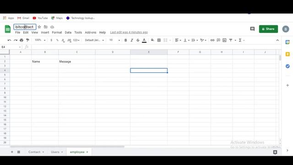The width and height of the screenshot is (293, 165).
Task: Open Last edit was 4 minutes ago link
Action: (129, 33)
